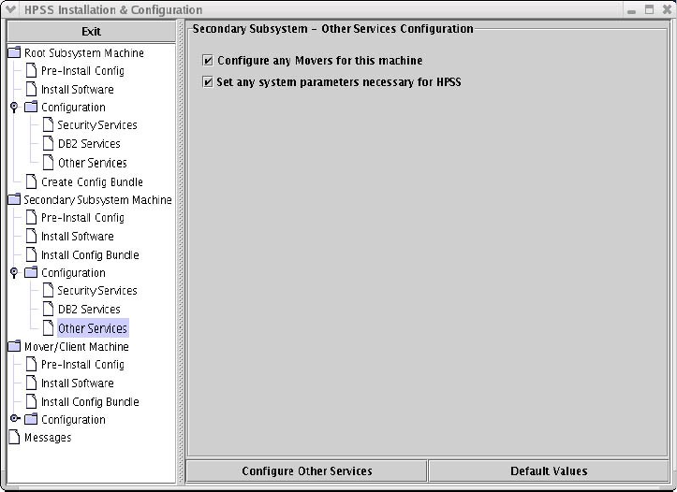
Task: Select Mover/Client Install Software label
Action: pos(78,383)
